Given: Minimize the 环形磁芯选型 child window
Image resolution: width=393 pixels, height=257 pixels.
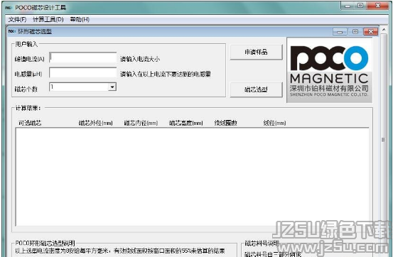Looking at the screenshot, I should point(340,31).
